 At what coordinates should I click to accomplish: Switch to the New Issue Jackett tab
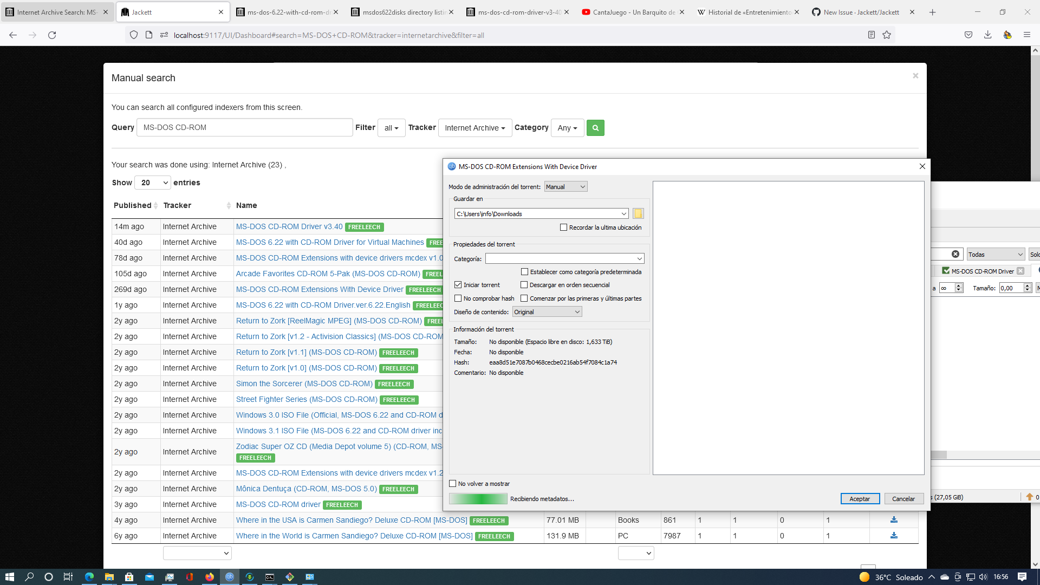[x=861, y=12]
